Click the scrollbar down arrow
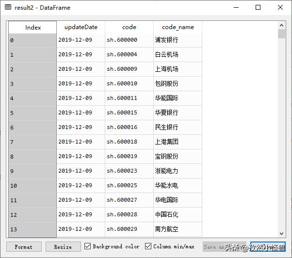The height and width of the screenshot is (258, 292). (281, 233)
